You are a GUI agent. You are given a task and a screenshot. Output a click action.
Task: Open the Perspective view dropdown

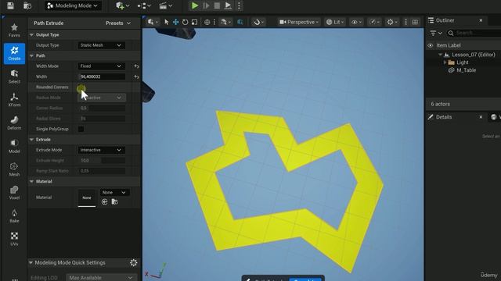[x=299, y=22]
